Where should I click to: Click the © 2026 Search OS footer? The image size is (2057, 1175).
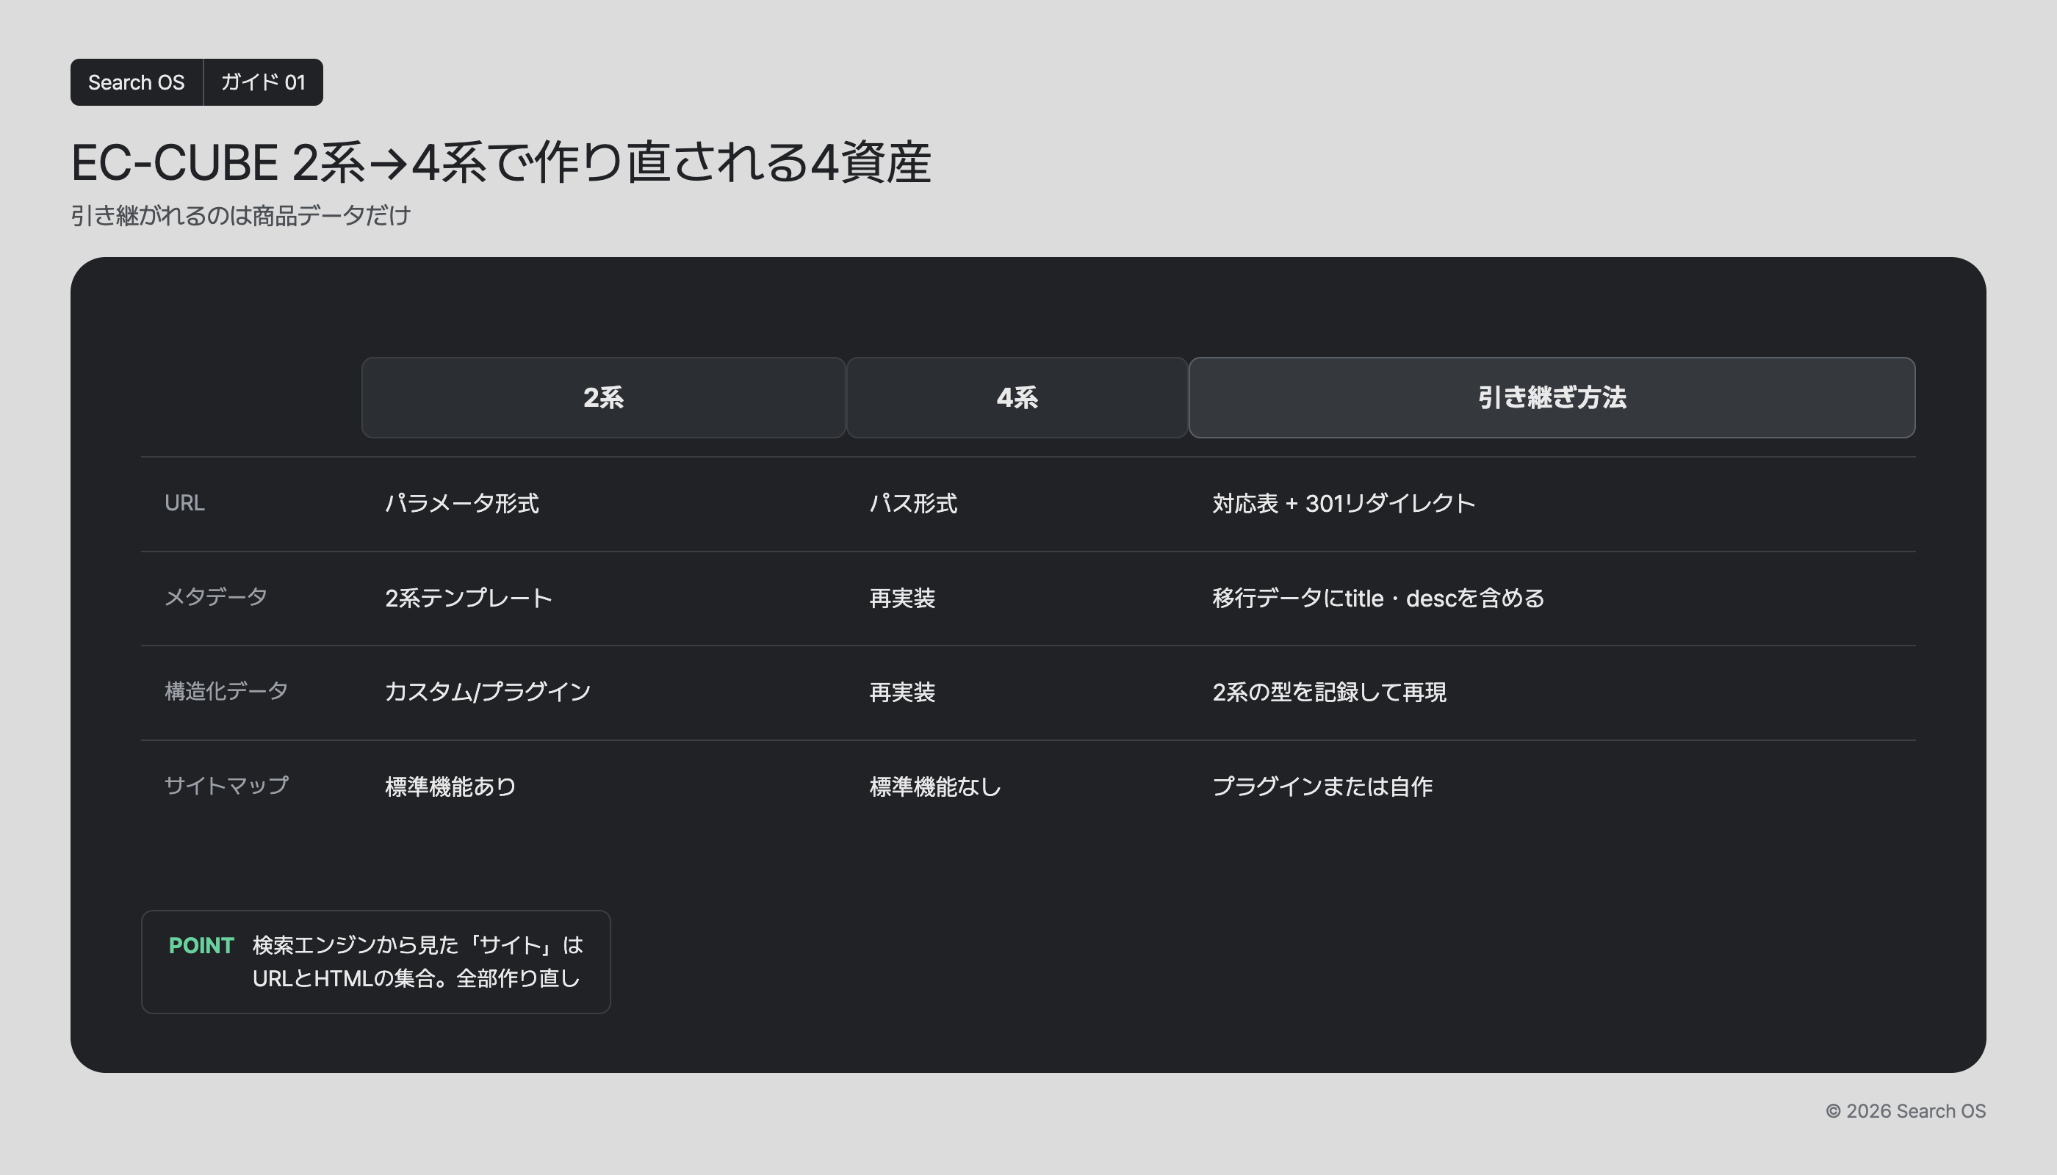[x=1905, y=1111]
